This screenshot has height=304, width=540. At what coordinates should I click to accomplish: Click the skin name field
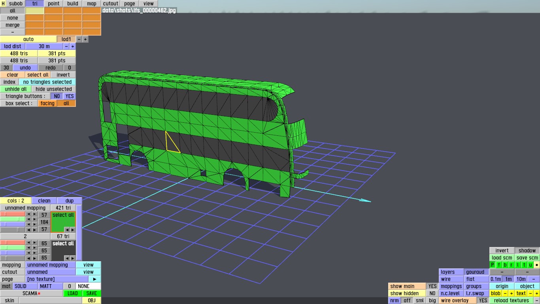(51, 300)
